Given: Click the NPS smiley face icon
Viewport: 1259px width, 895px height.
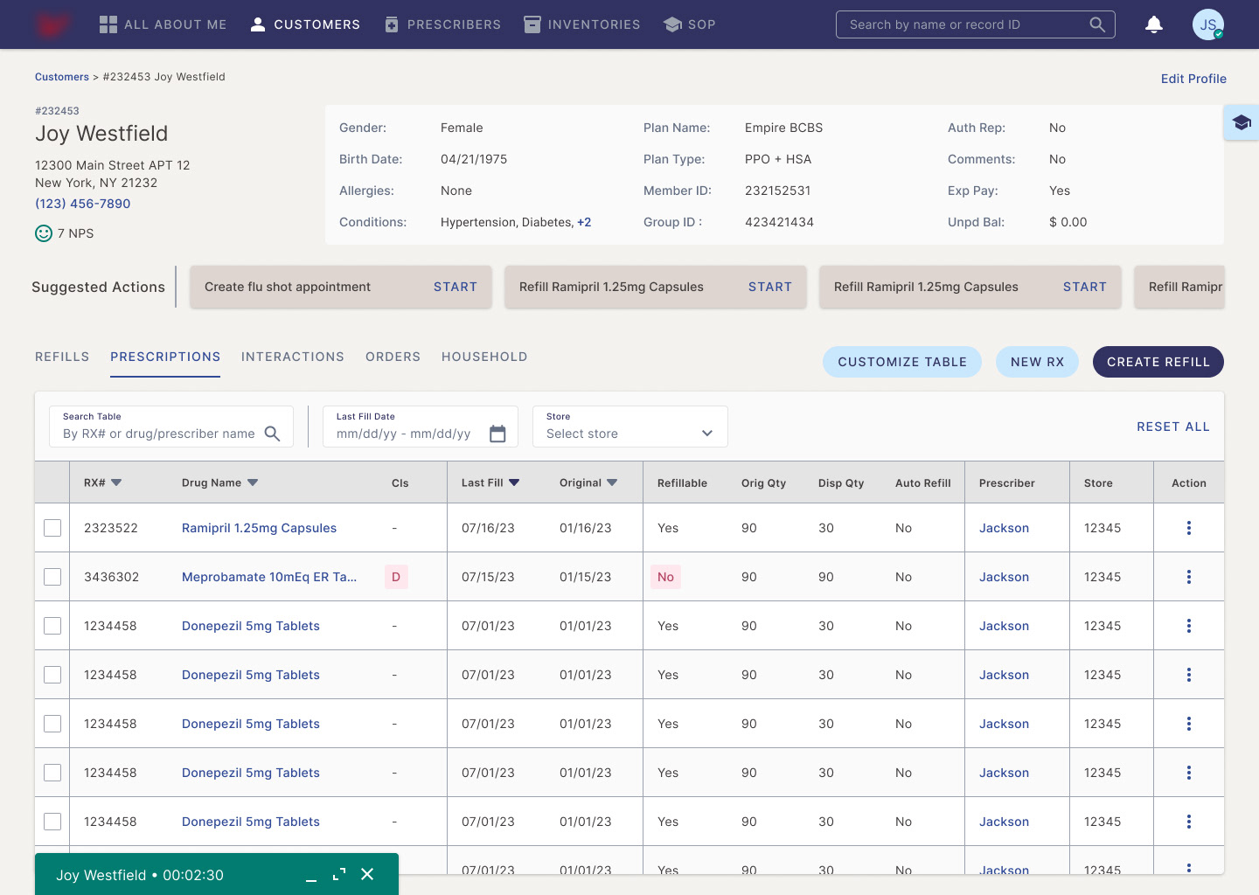Looking at the screenshot, I should (44, 233).
